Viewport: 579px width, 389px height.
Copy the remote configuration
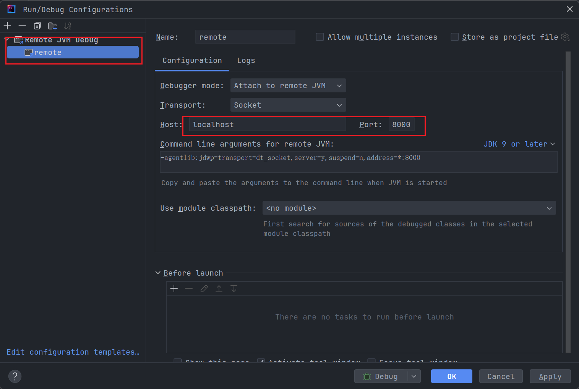tap(37, 26)
